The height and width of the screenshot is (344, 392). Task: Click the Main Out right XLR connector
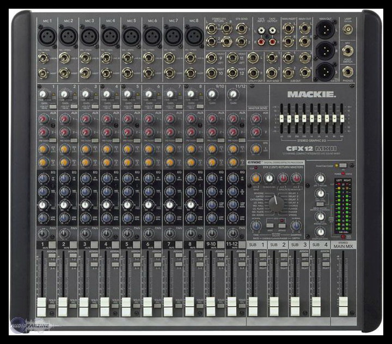(325, 51)
